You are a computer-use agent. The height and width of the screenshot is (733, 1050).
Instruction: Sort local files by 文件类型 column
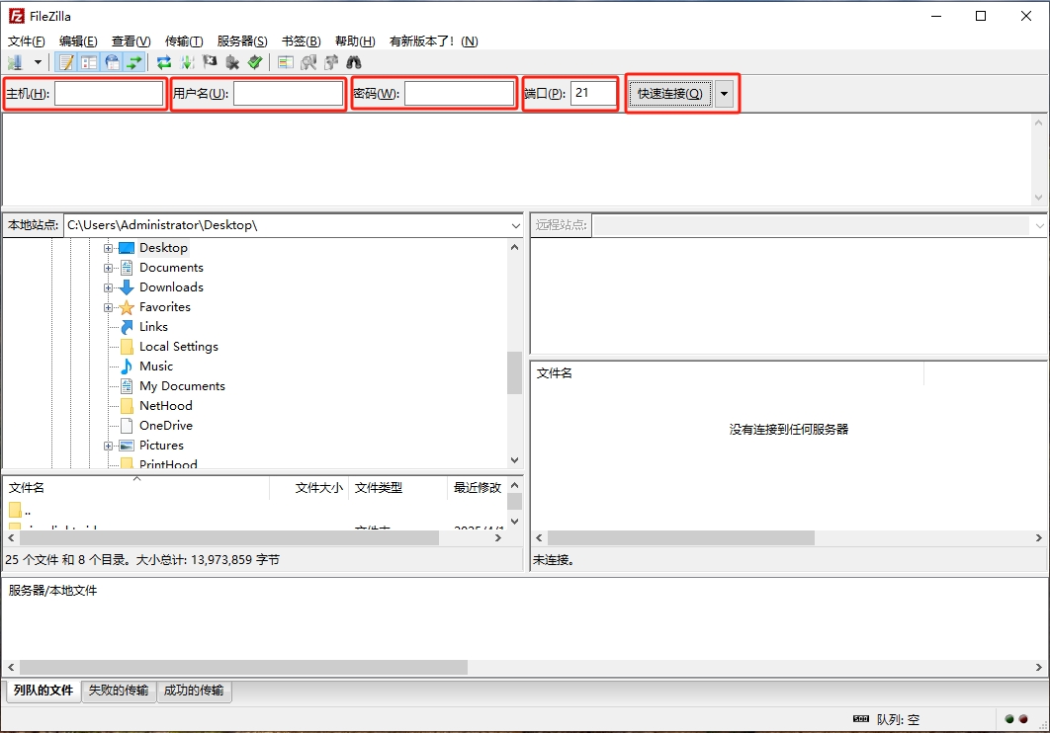click(x=397, y=488)
